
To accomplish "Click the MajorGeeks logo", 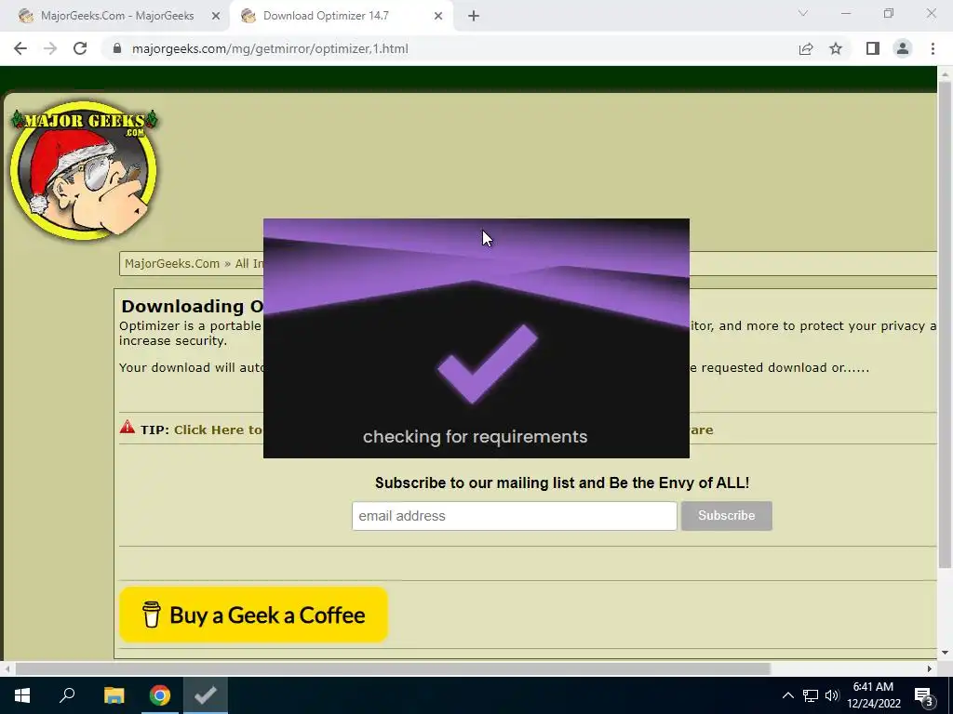I will tap(84, 169).
